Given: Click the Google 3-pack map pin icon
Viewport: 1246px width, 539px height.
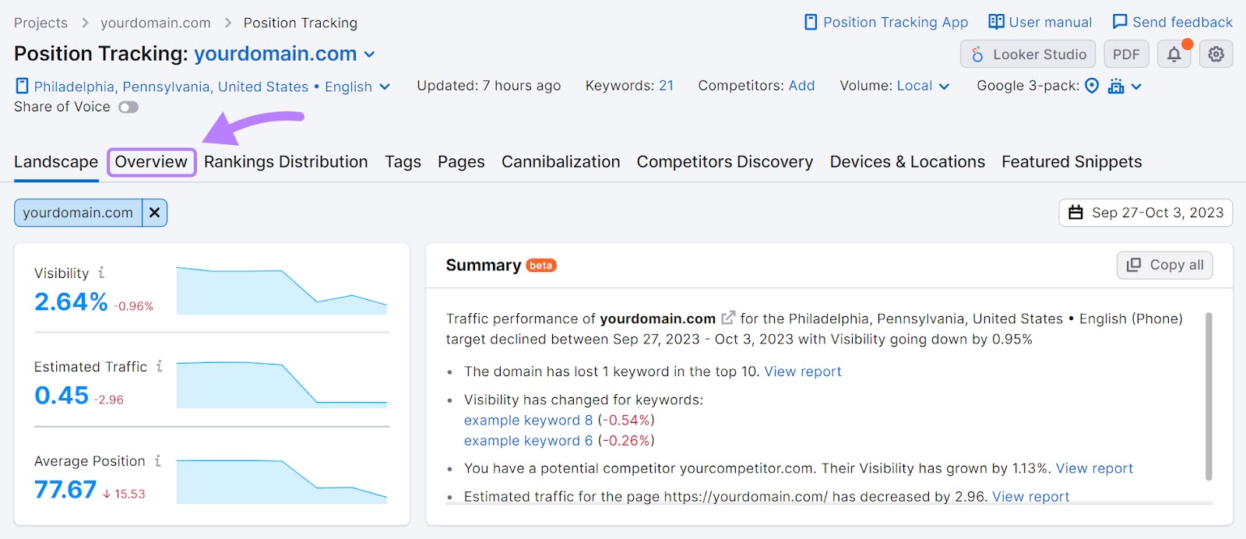Looking at the screenshot, I should point(1091,86).
